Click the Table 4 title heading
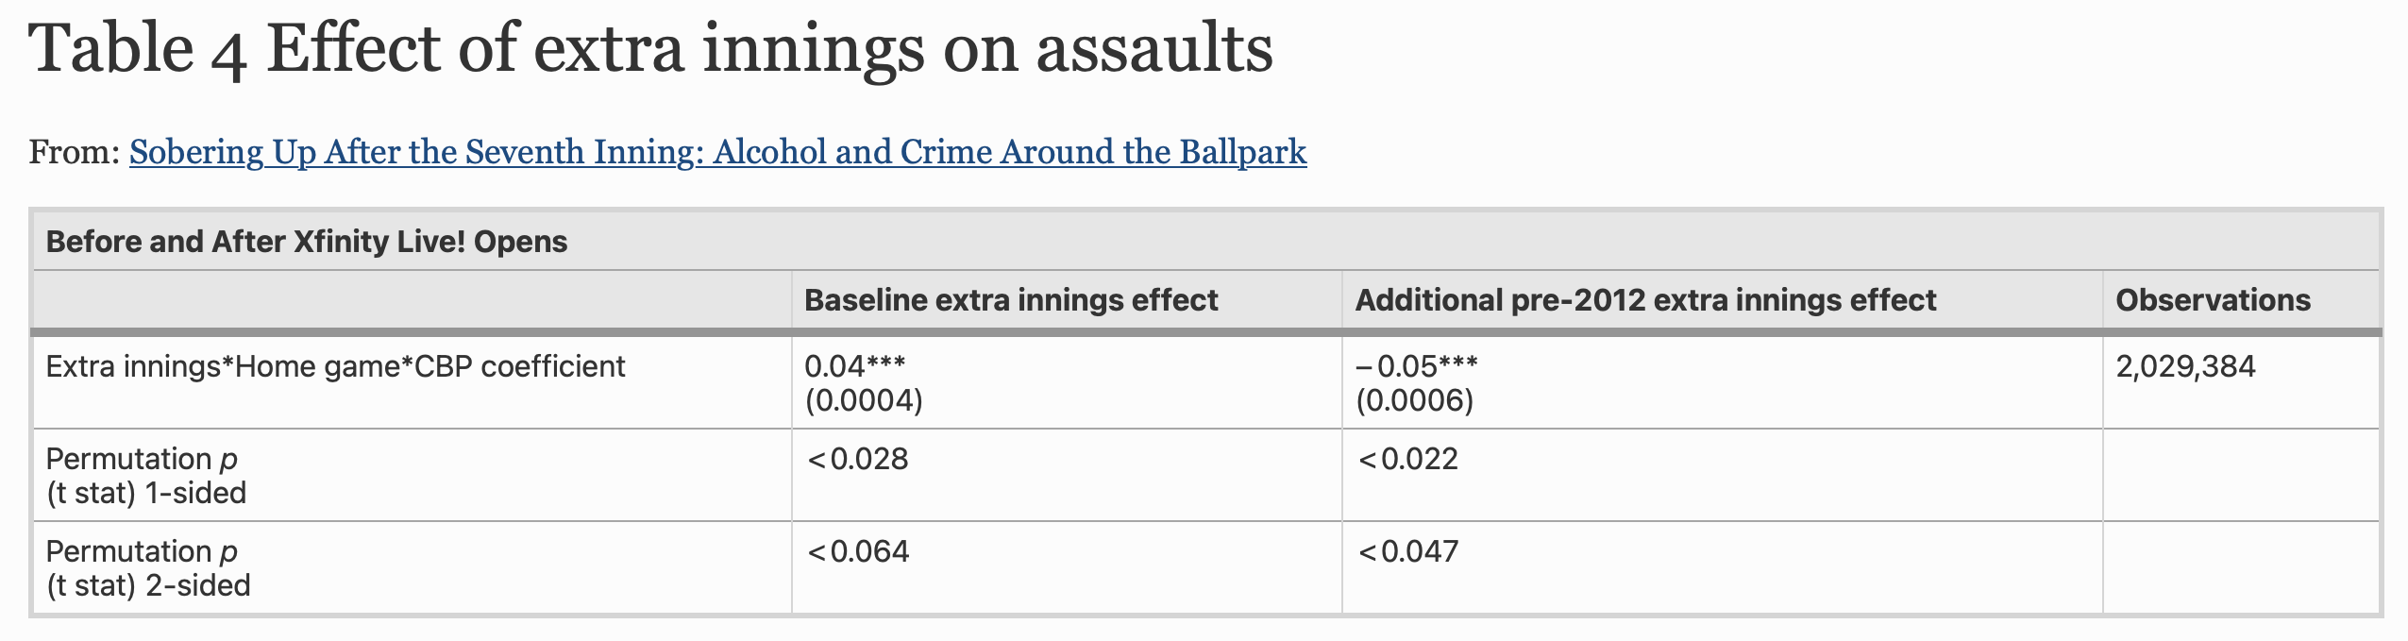 (x=650, y=49)
